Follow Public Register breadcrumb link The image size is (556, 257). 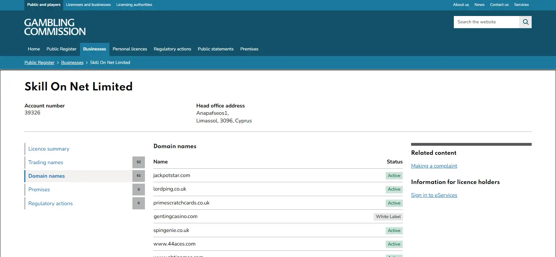click(x=40, y=63)
